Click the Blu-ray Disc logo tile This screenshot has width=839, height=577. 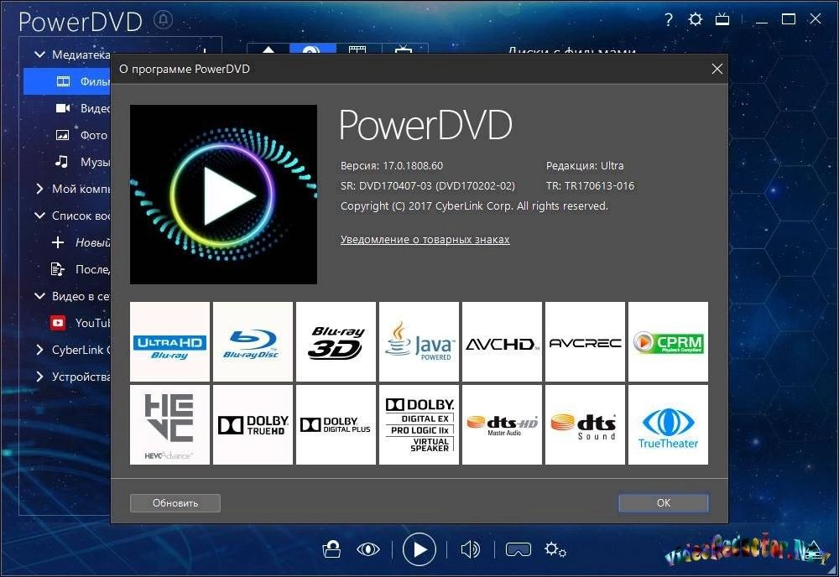pyautogui.click(x=253, y=341)
